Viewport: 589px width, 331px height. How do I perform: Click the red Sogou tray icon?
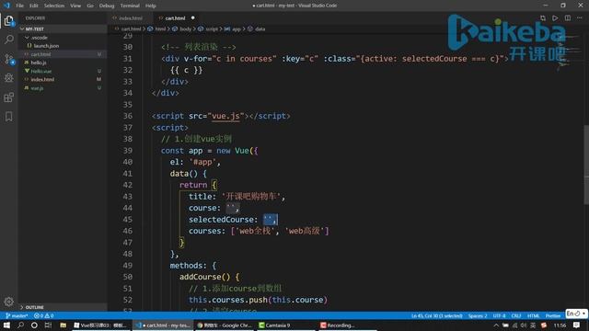tap(544, 325)
